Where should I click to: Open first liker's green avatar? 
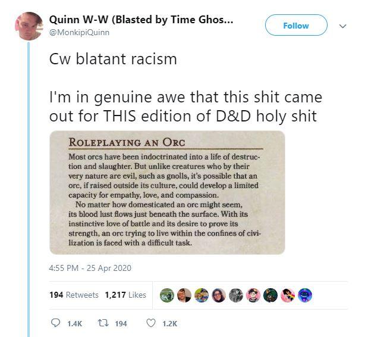pyautogui.click(x=167, y=295)
